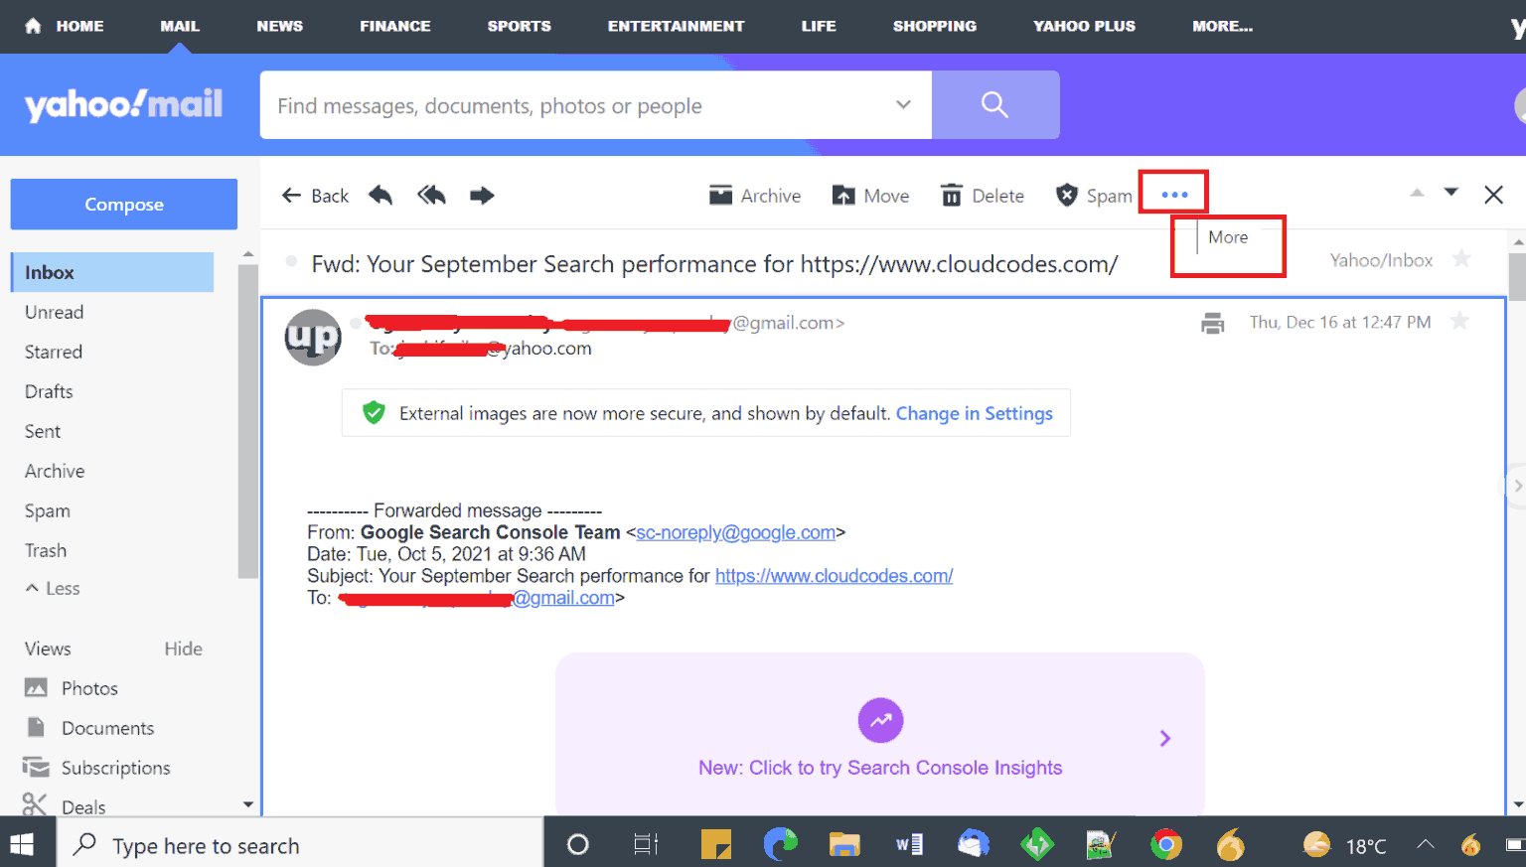Star the conversation beside Yahoo/Inbox
This screenshot has width=1526, height=867.
(x=1461, y=259)
